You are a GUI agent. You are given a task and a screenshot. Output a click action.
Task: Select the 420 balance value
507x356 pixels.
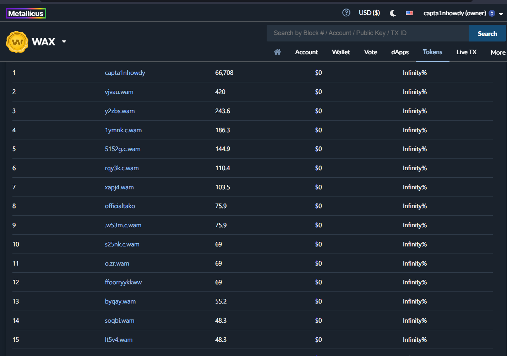pyautogui.click(x=220, y=92)
